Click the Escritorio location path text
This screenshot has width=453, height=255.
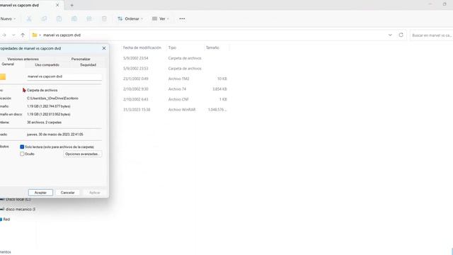52,98
